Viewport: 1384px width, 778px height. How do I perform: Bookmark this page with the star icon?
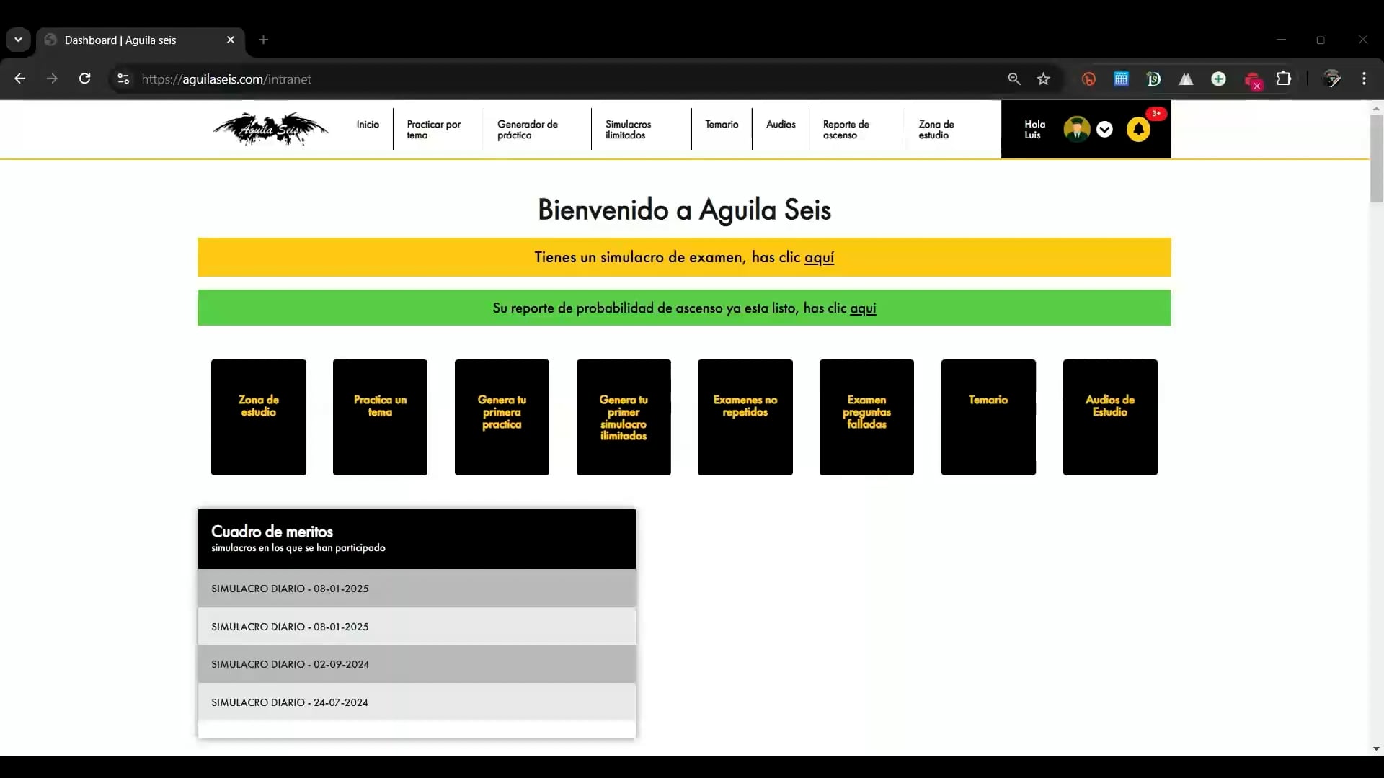pos(1043,79)
